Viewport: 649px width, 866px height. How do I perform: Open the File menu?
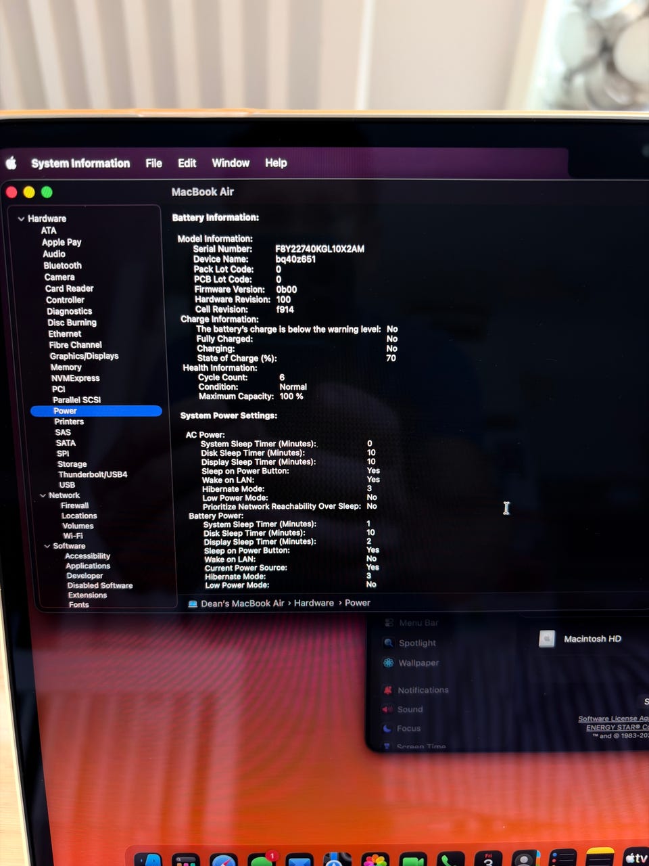coord(153,163)
